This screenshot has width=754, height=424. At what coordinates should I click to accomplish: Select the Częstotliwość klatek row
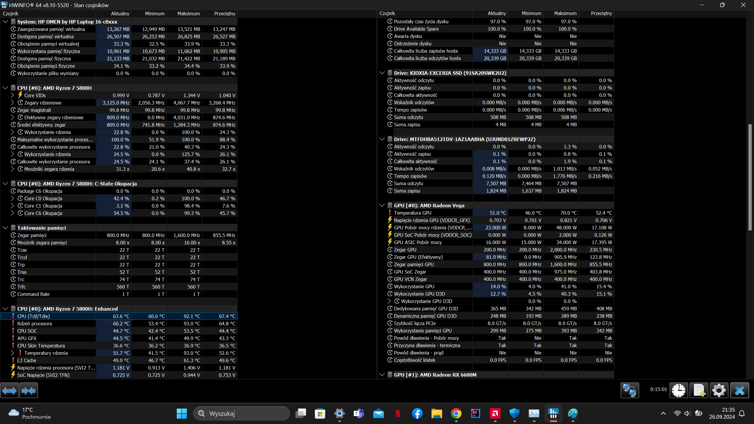coord(496,360)
